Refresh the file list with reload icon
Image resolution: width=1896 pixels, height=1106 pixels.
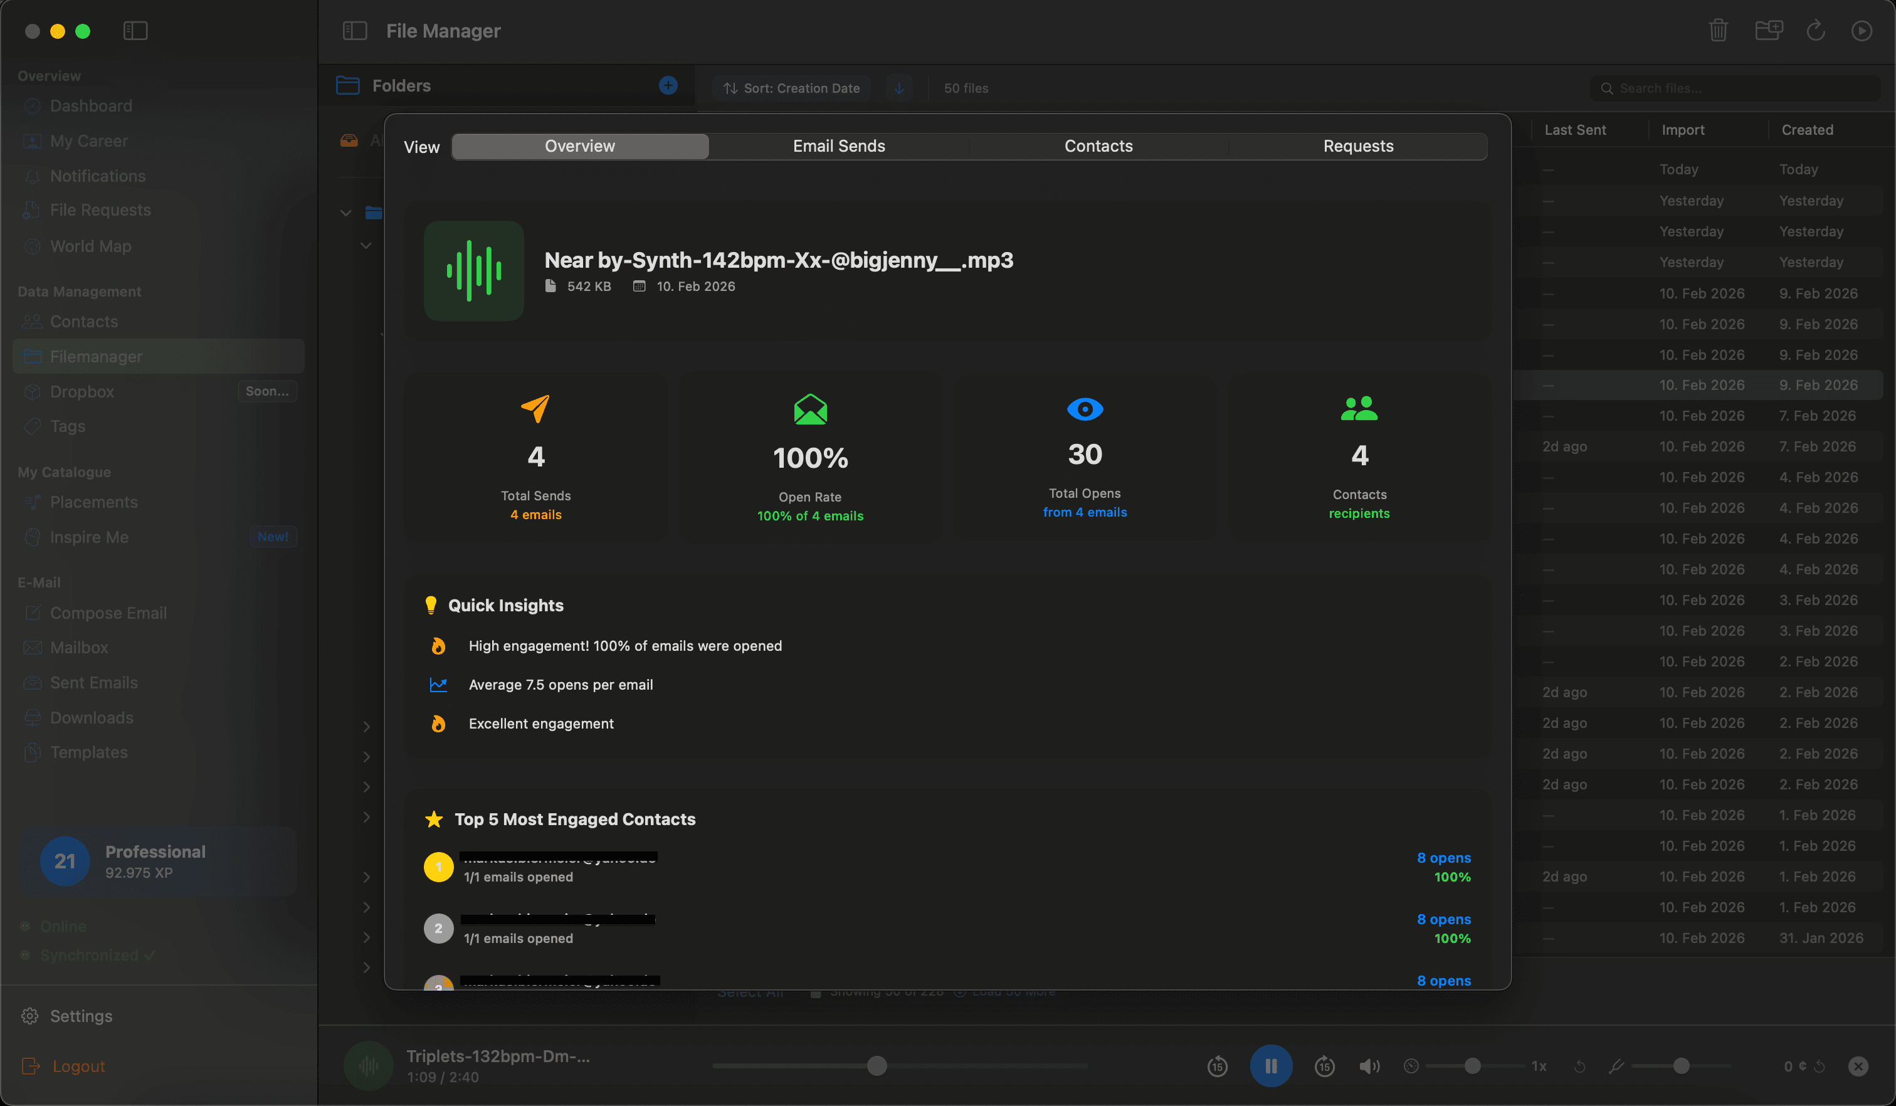pyautogui.click(x=1816, y=30)
